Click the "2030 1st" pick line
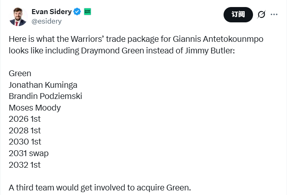 click(25, 142)
